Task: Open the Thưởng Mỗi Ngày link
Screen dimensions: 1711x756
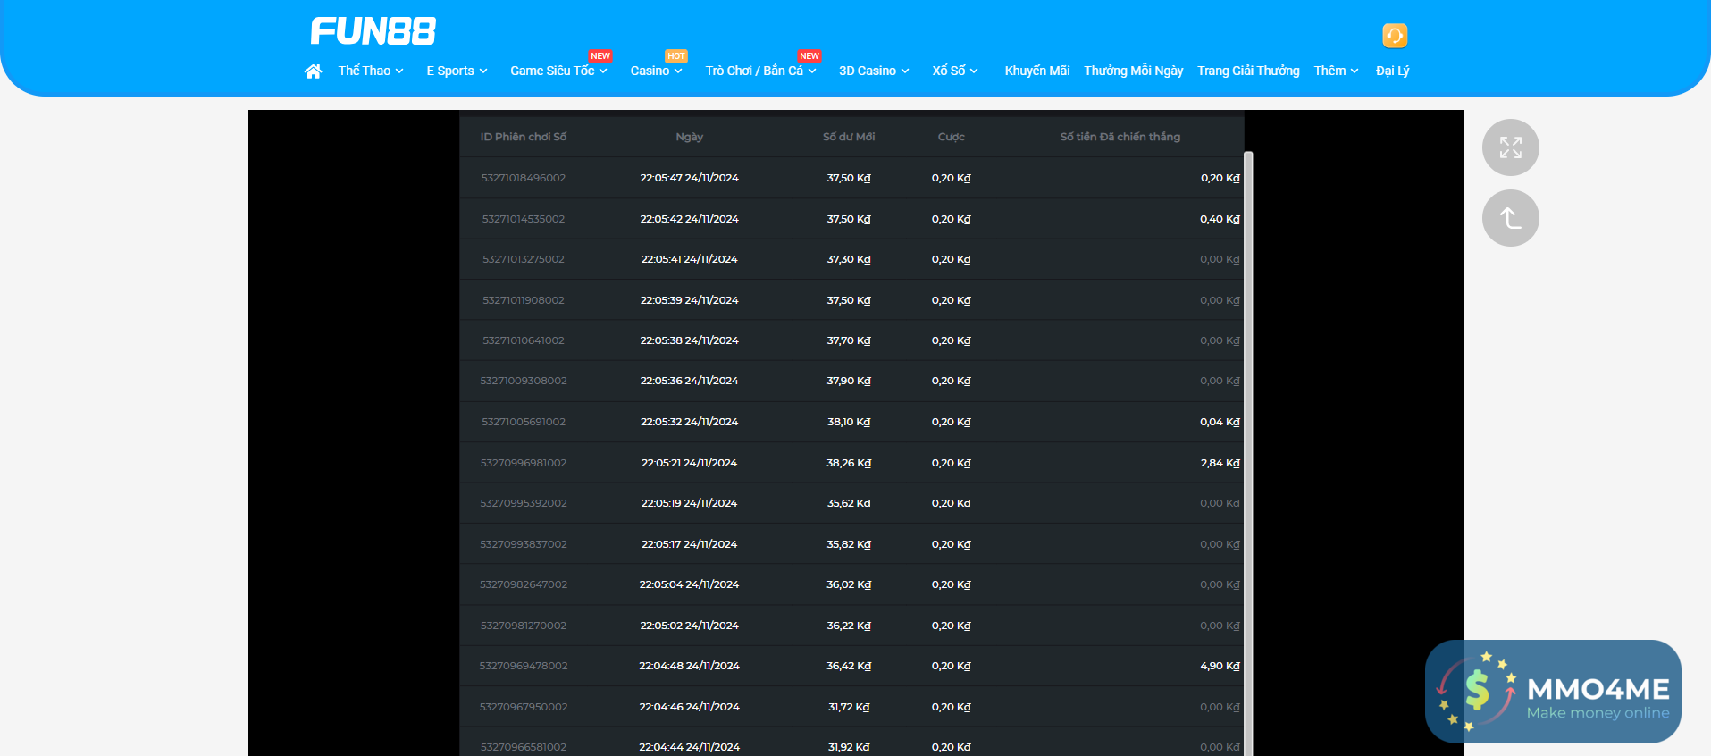Action: 1133,71
